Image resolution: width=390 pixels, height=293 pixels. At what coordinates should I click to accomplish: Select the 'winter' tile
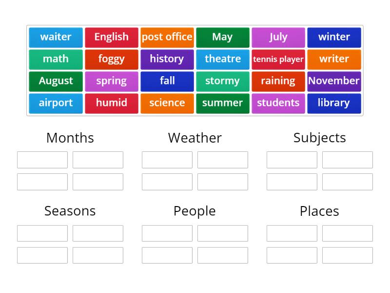(x=334, y=37)
